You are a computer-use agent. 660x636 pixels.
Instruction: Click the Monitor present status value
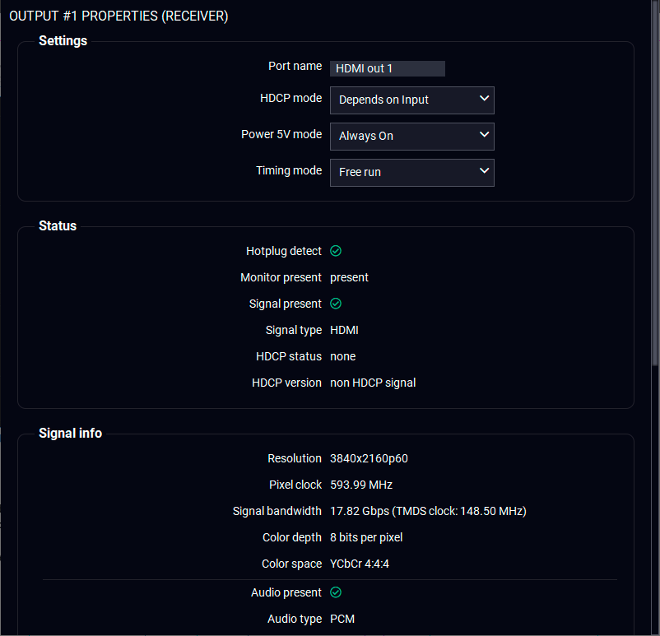pyautogui.click(x=349, y=277)
